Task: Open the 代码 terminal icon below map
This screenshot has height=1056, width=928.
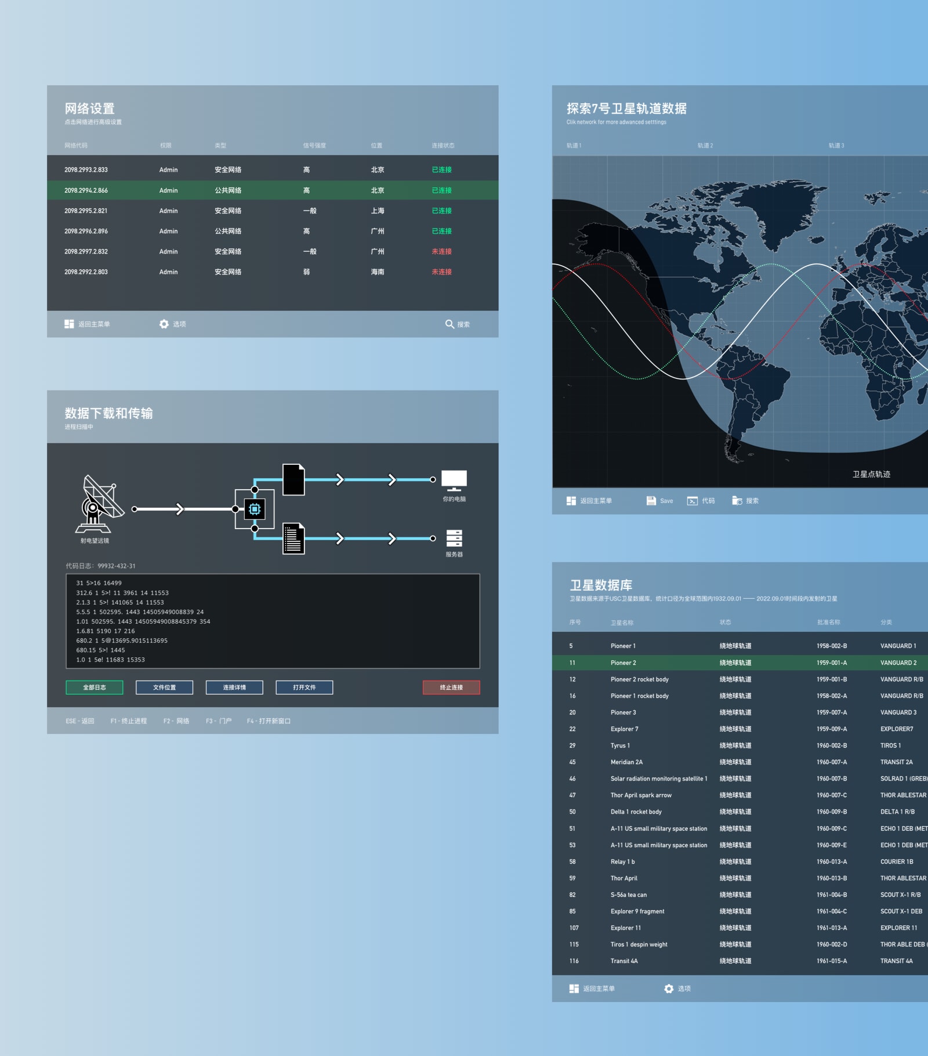Action: 693,501
